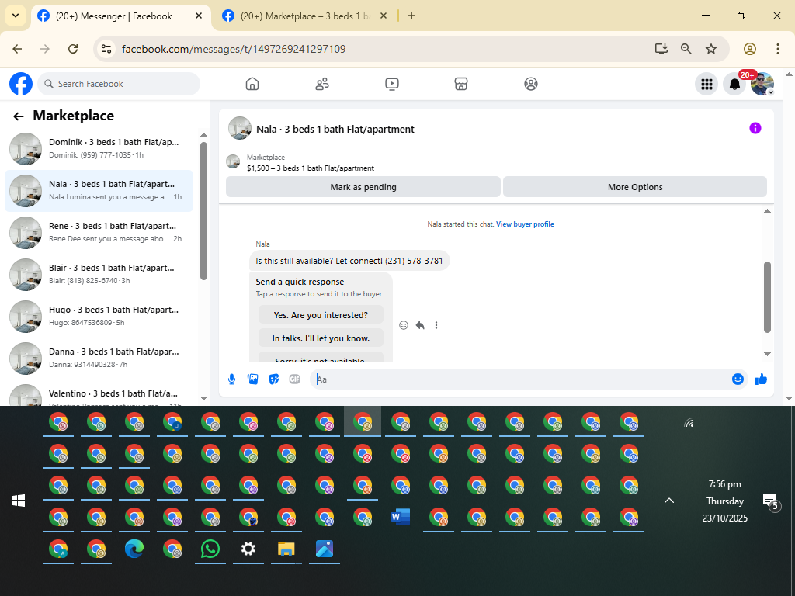Viewport: 795px width, 596px height.
Task: Open WhatsApp from the taskbar
Action: click(210, 549)
